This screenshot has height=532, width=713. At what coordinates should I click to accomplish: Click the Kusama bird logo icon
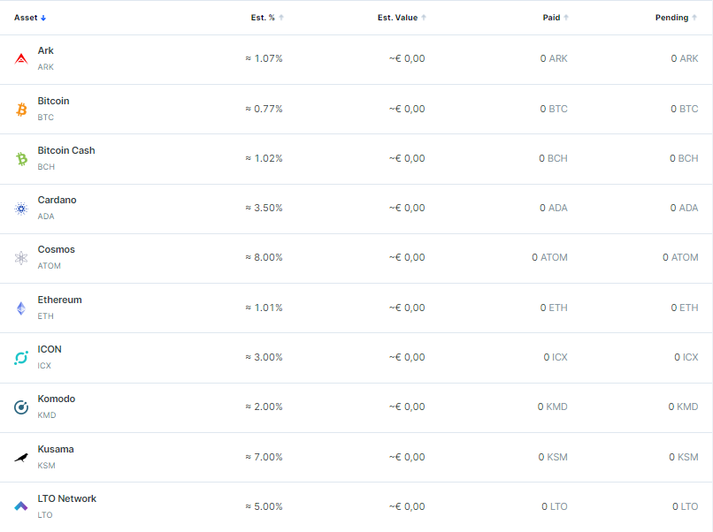point(21,458)
